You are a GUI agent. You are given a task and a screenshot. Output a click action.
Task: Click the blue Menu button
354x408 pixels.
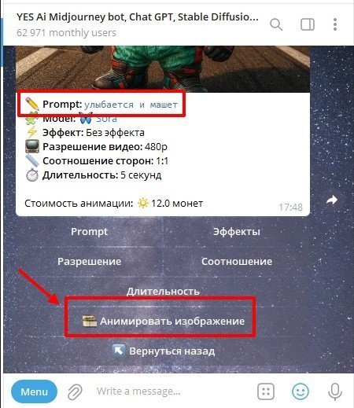click(34, 391)
